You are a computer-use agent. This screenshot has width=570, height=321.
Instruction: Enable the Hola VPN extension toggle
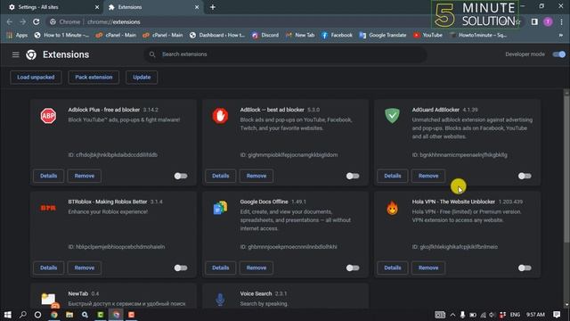tap(525, 267)
